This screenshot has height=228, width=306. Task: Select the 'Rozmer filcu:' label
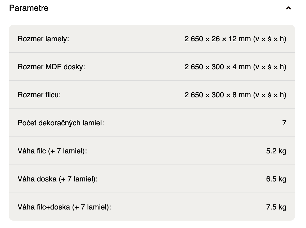coord(39,95)
